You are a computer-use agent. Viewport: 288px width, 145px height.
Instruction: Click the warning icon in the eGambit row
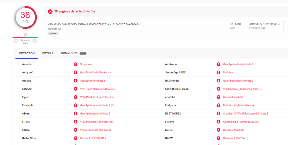[x=218, y=97]
